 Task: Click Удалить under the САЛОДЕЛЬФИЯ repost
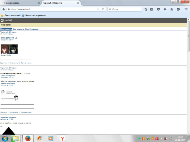pyautogui.click(x=3, y=63)
